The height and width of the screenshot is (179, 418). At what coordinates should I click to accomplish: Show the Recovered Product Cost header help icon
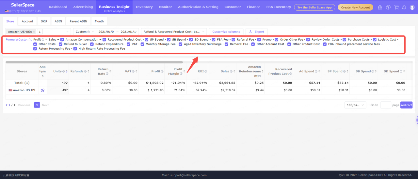click(x=291, y=74)
